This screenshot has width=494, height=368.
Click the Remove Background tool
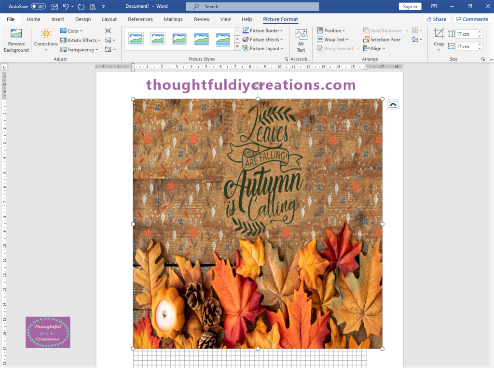[16, 41]
